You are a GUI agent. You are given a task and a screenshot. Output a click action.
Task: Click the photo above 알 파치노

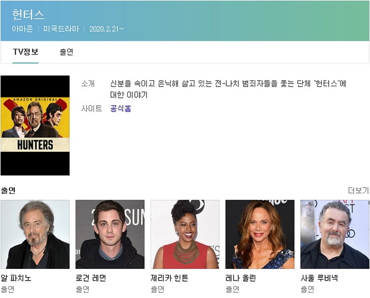[35, 234]
